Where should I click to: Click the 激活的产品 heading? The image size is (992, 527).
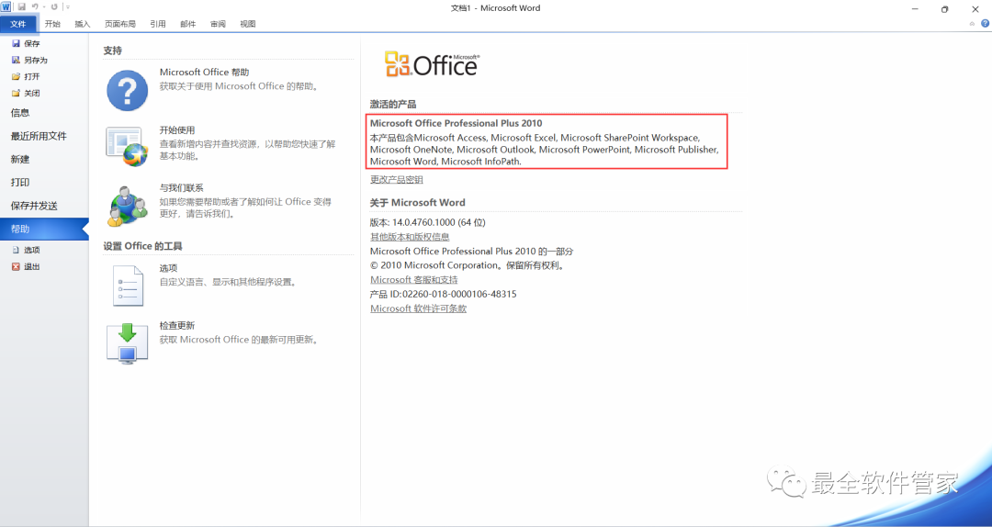[x=393, y=105]
